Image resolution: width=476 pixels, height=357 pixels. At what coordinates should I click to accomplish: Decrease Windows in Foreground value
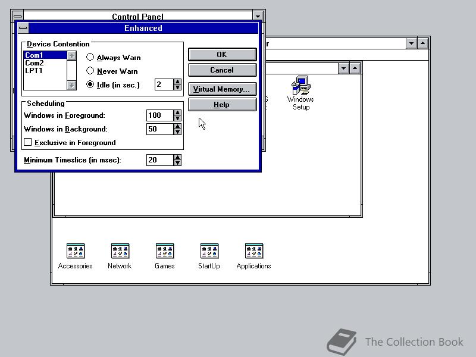point(177,118)
